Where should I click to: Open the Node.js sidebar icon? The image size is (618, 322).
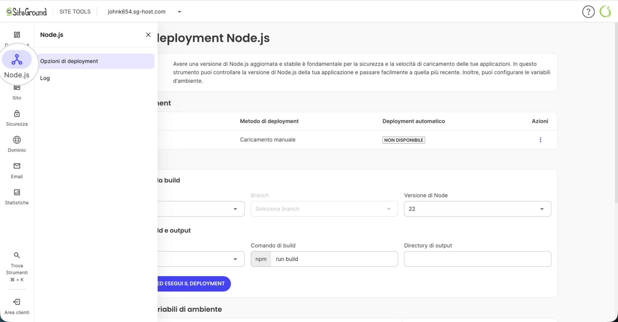(x=17, y=60)
